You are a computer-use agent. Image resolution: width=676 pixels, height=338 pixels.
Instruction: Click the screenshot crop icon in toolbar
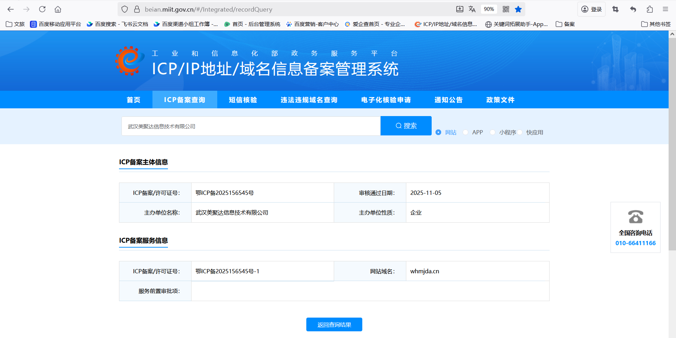pos(615,9)
